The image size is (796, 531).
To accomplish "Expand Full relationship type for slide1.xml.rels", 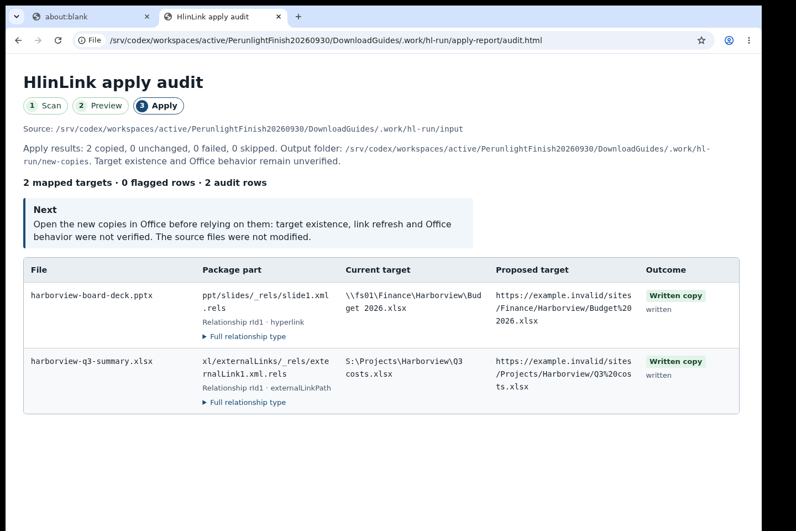I will [x=244, y=336].
